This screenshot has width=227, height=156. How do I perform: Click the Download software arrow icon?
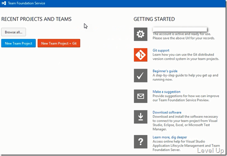[x=141, y=117]
